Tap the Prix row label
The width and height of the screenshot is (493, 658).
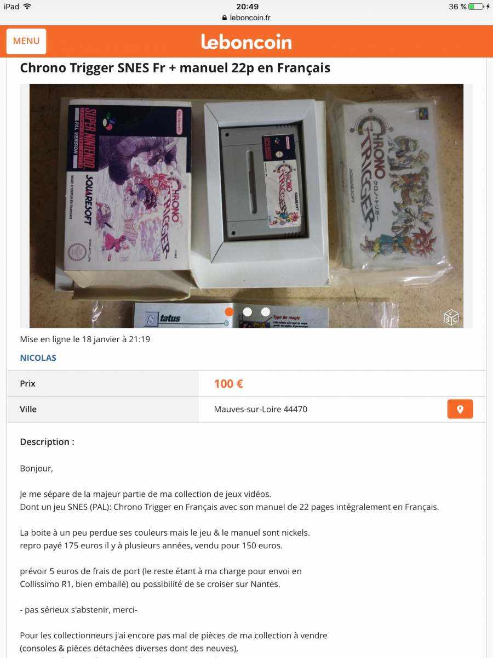tap(28, 384)
